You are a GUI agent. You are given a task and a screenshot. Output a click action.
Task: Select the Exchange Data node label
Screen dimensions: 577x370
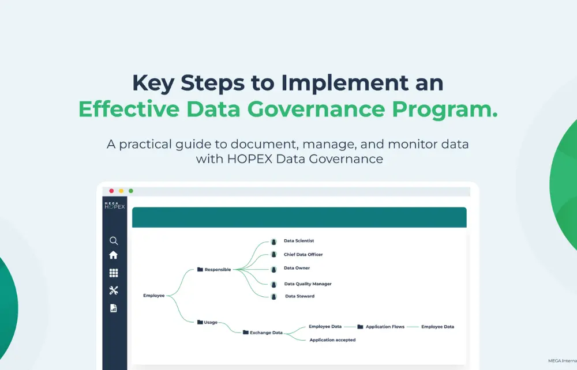click(x=266, y=333)
